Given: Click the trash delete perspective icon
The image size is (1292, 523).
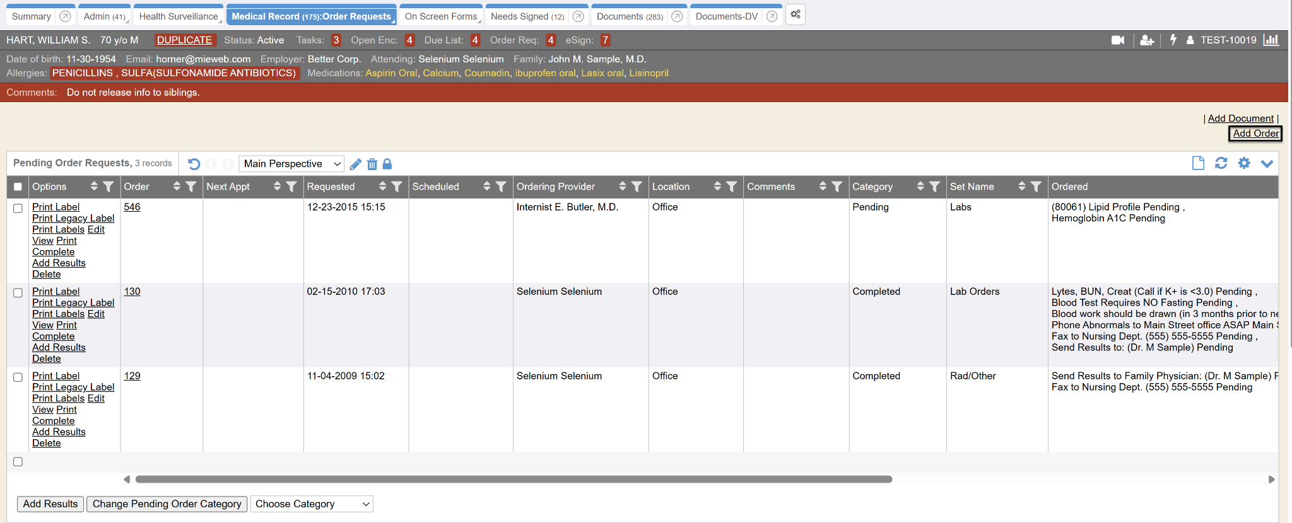Looking at the screenshot, I should 372,164.
